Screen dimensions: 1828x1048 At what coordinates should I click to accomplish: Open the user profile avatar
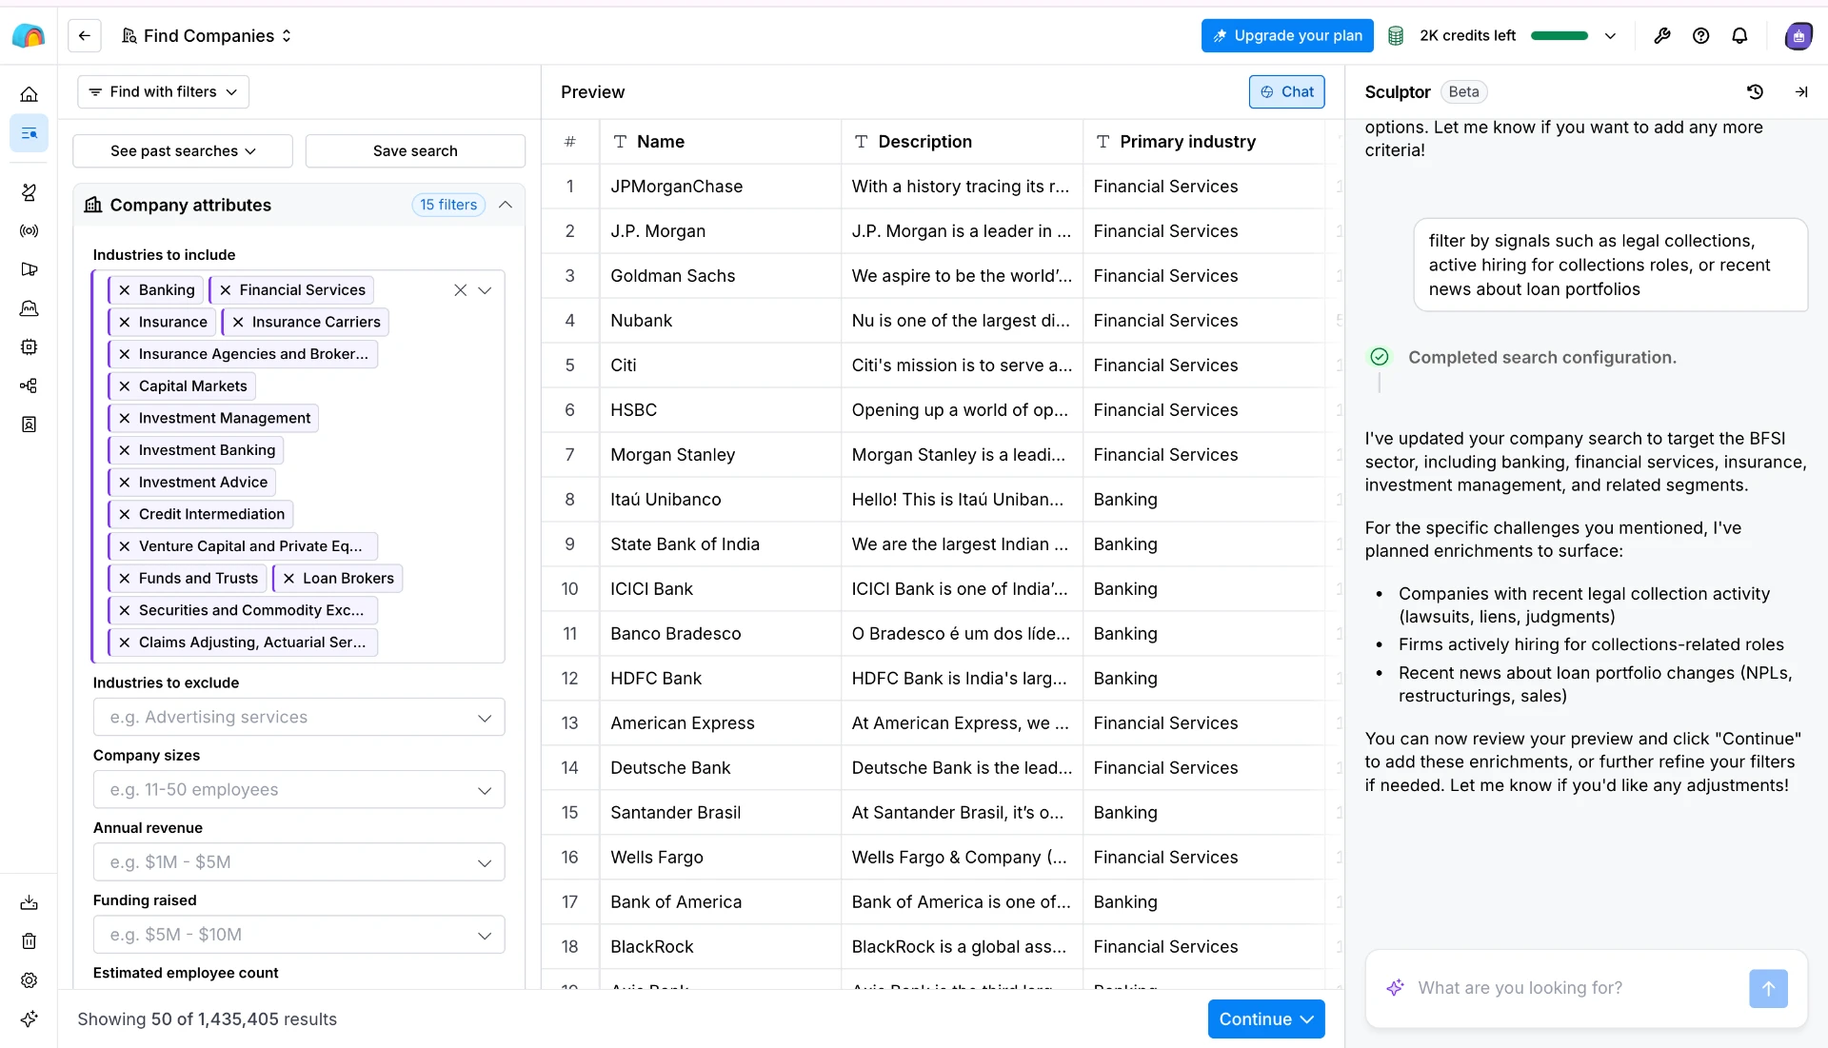coord(1798,36)
